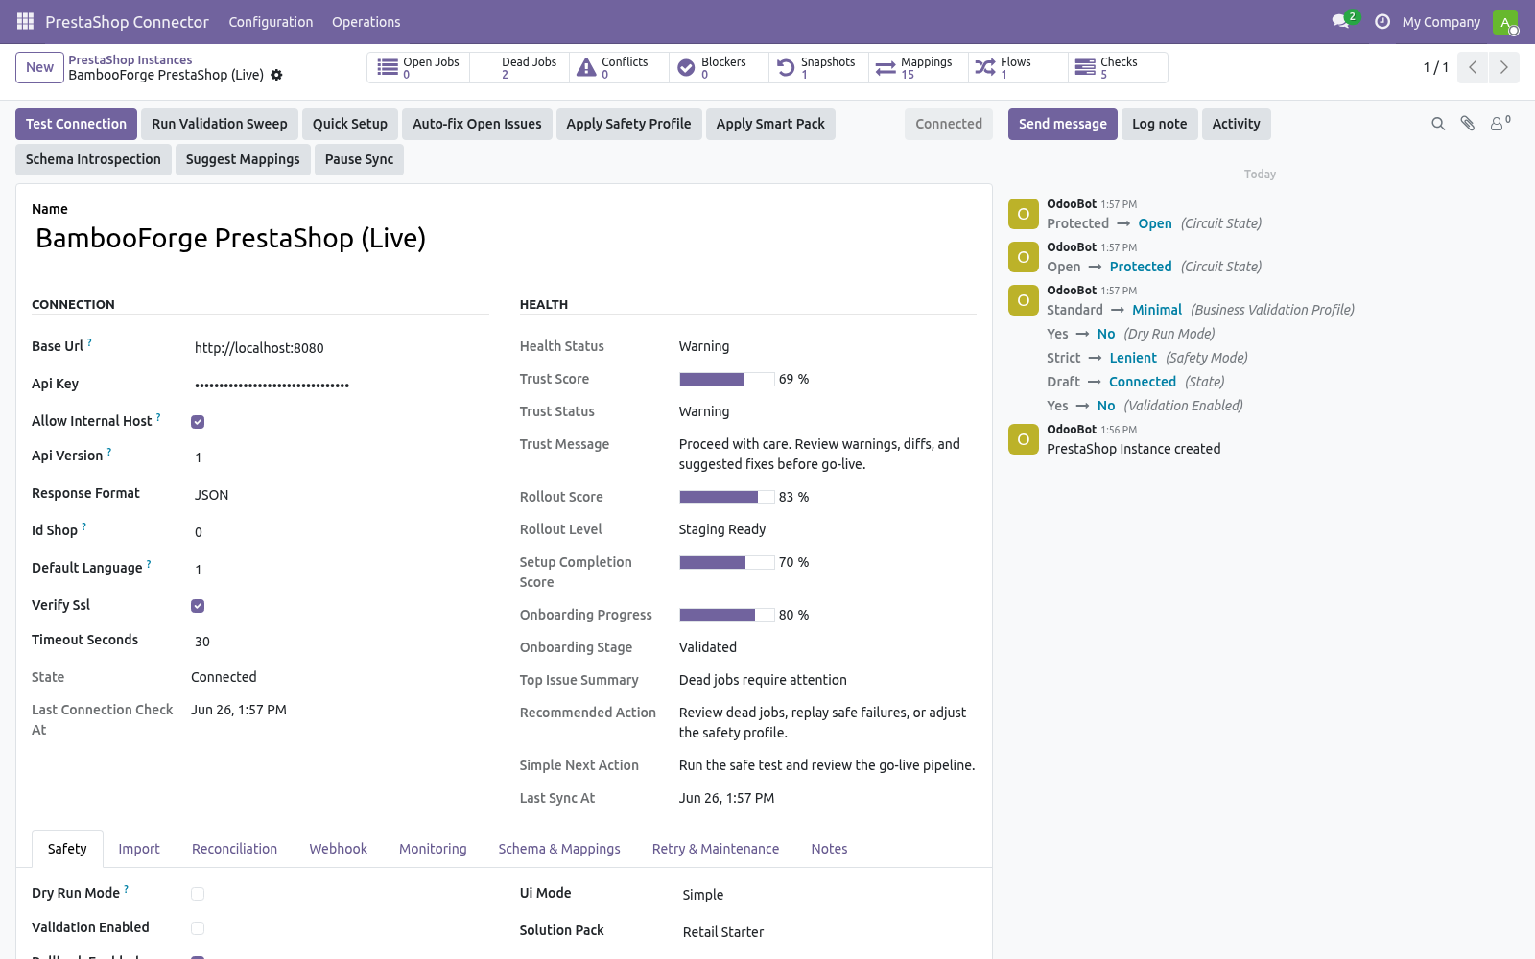The width and height of the screenshot is (1535, 959).
Task: Toggle the Allow Internal Host checkbox
Action: (198, 422)
